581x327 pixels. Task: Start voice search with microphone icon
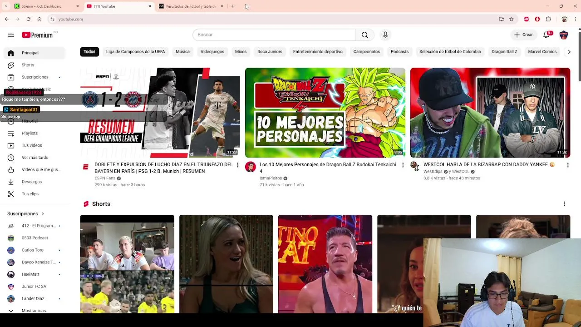click(385, 35)
